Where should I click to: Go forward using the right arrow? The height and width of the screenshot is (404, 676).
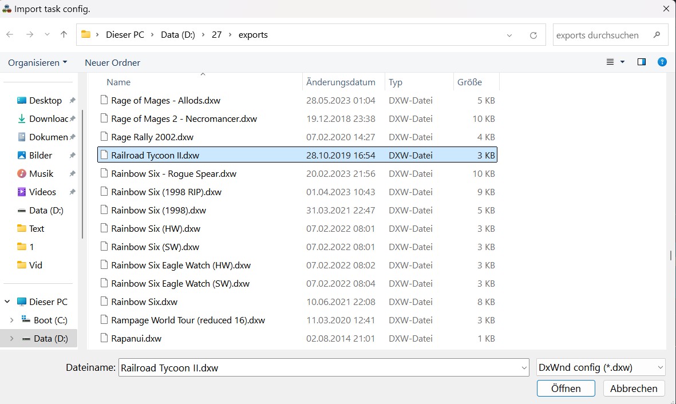click(29, 34)
